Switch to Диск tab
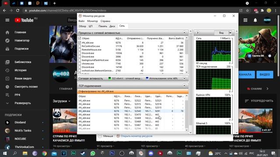Viewport: 280px width, 157px height. [112, 26]
